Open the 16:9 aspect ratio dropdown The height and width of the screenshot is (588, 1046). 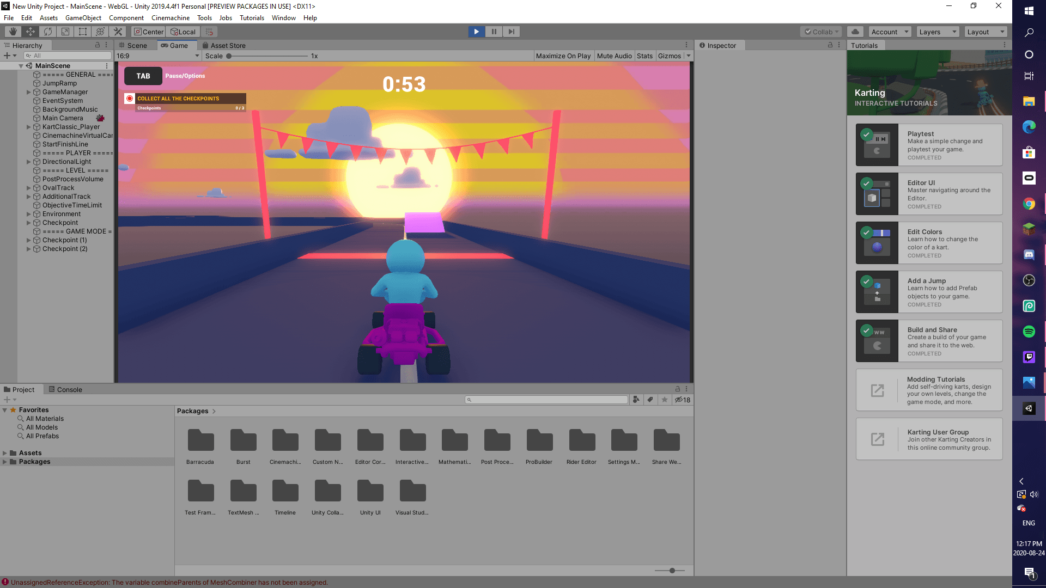tap(157, 56)
